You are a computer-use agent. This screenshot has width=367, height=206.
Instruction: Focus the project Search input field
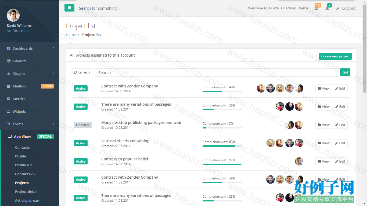(218, 72)
